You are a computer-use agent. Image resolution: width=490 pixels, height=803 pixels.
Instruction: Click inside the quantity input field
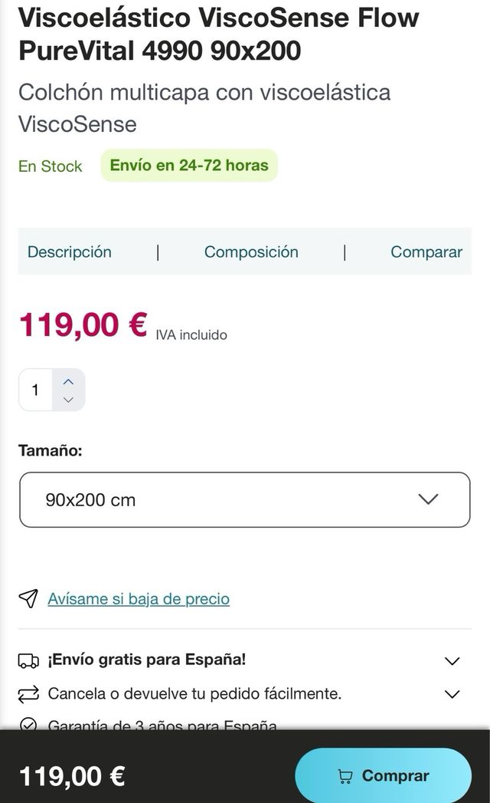click(35, 390)
